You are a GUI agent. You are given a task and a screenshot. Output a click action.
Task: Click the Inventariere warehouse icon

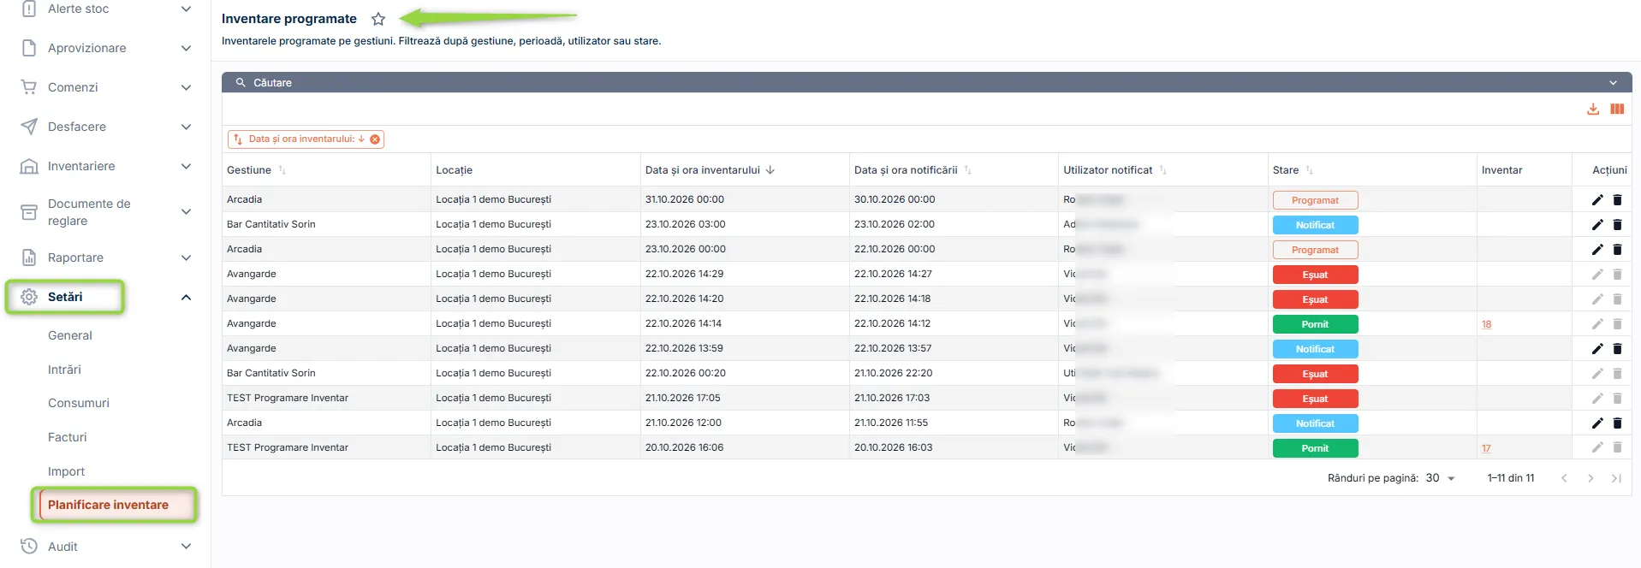[29, 166]
